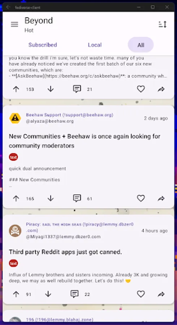Open comments on the 21-comment post

coord(77,89)
